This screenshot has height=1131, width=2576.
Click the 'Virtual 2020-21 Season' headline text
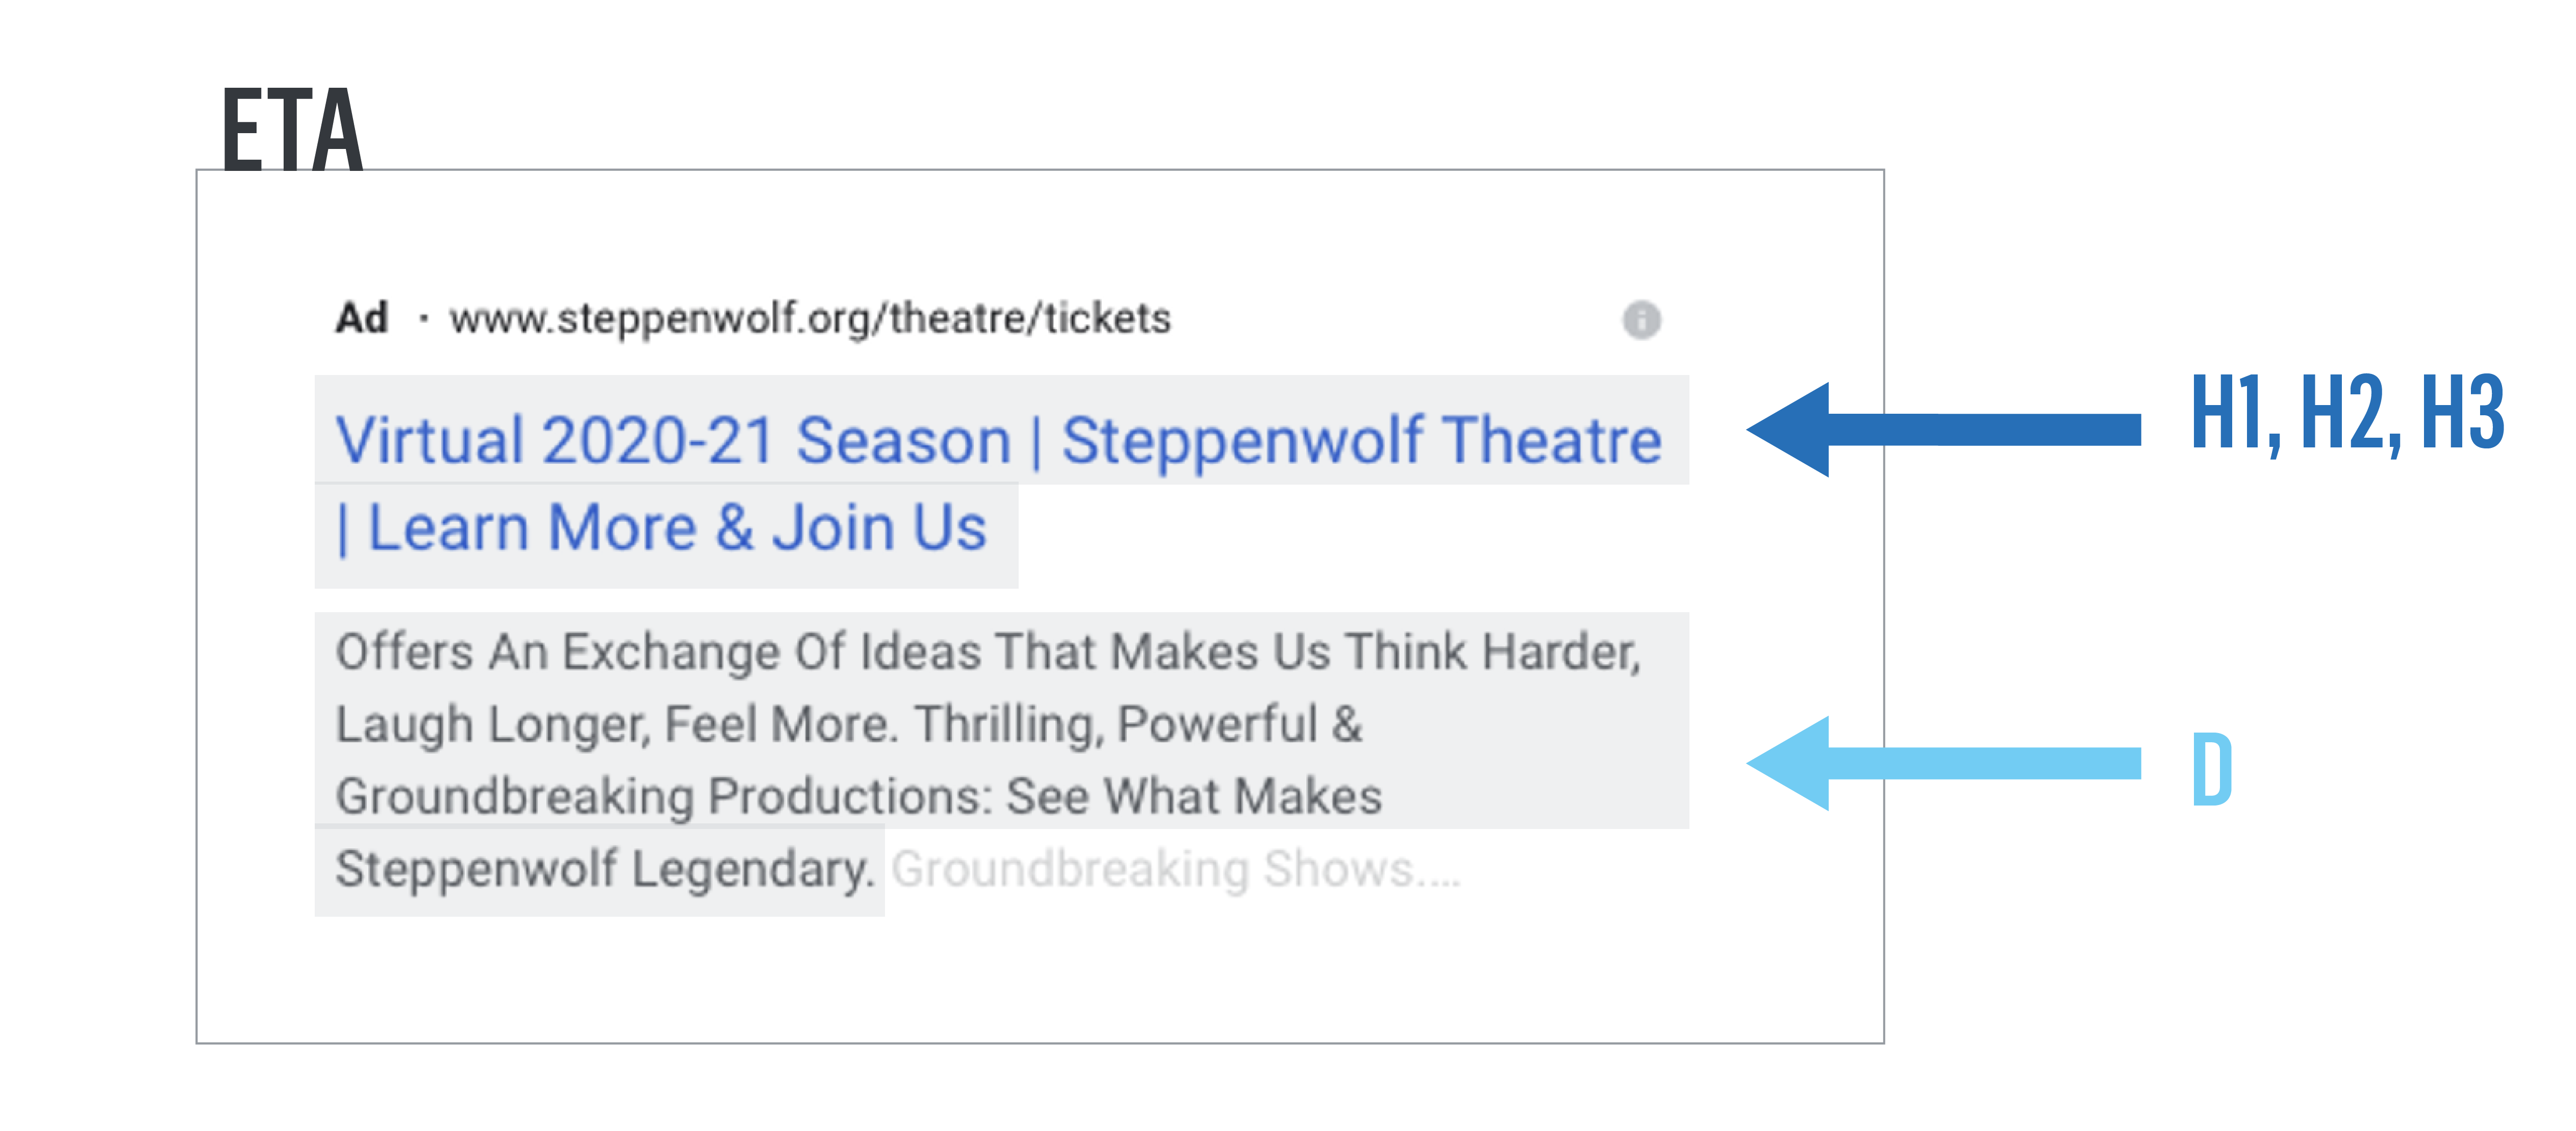click(x=673, y=440)
